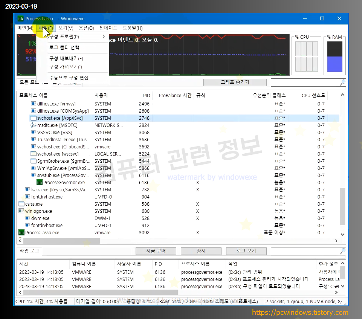362x319 pixels.
Task: Click the icon beside fontdrvhost.exe UMFD-1
Action: tap(27, 225)
